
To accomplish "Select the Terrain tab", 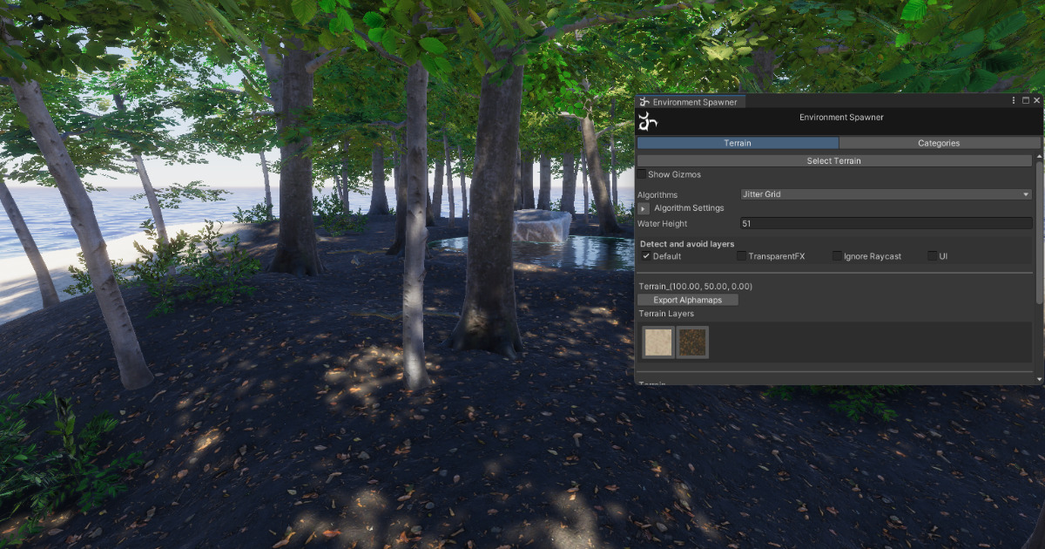I will [x=738, y=142].
